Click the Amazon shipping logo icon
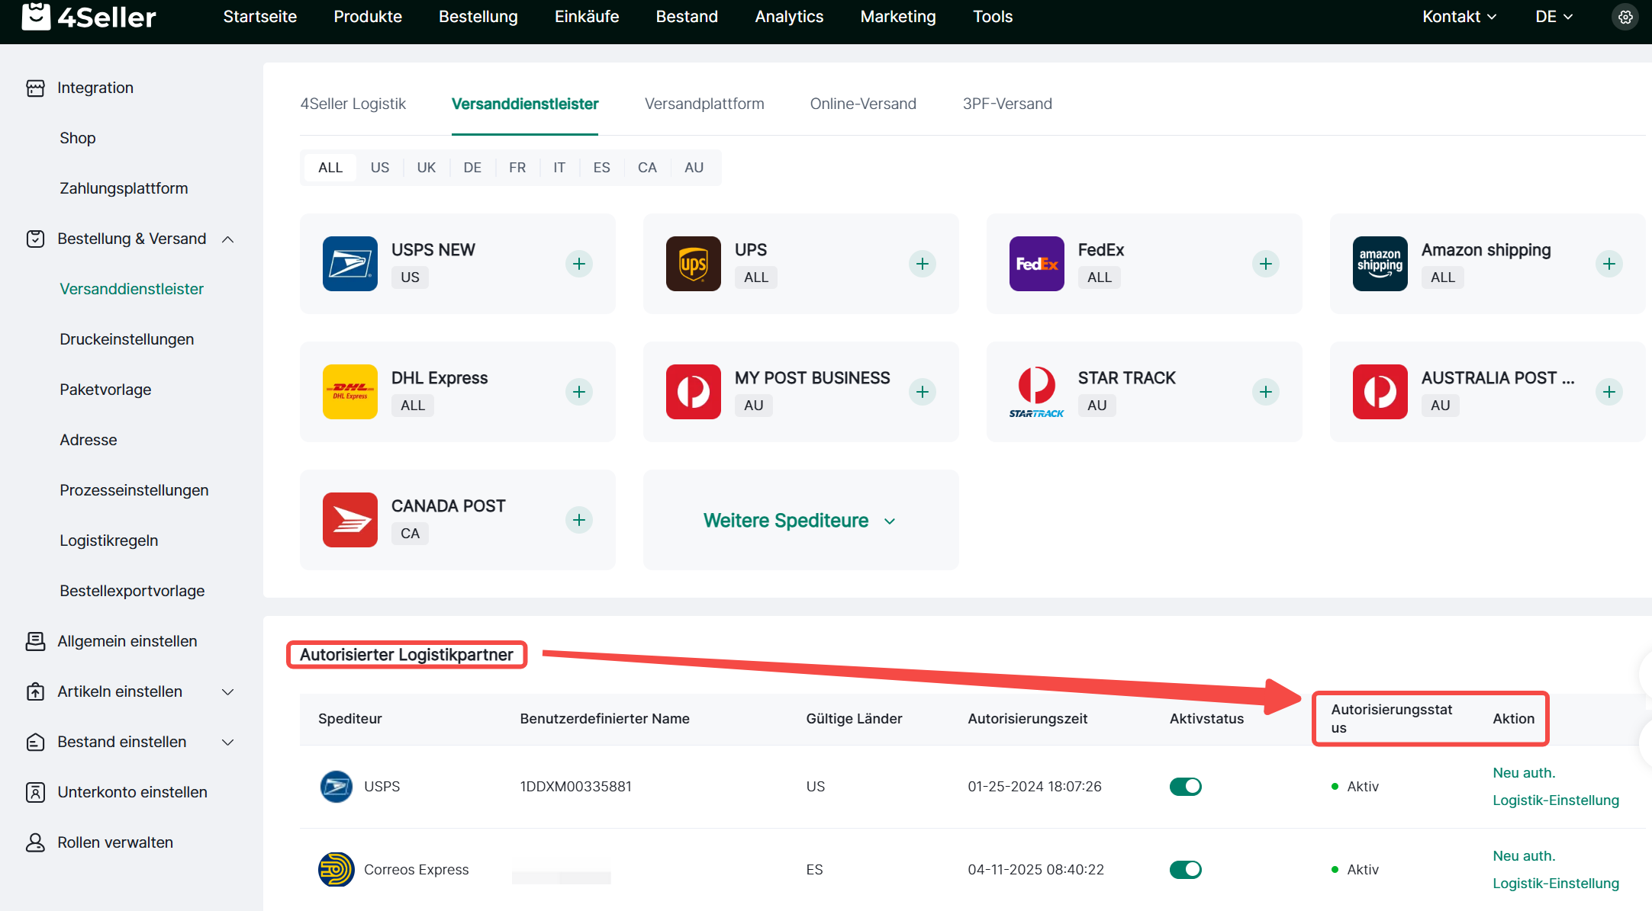1652x911 pixels. tap(1380, 264)
